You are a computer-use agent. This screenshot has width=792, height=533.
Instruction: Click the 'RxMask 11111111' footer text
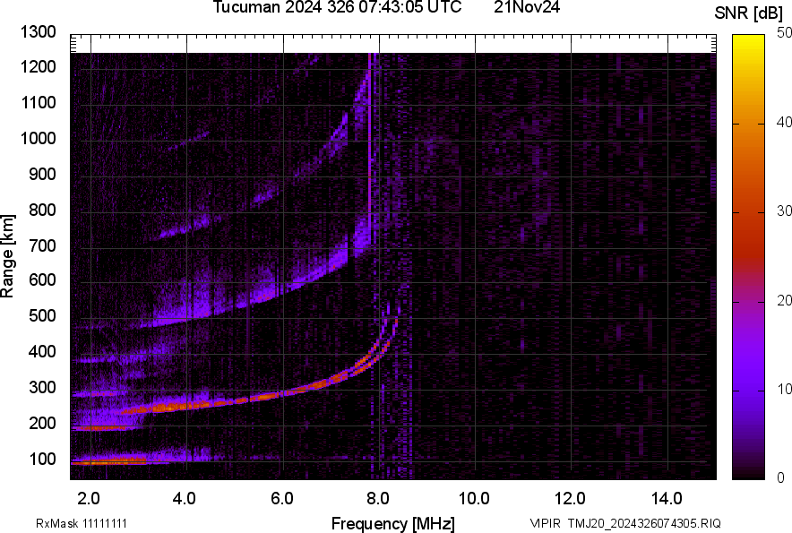(x=82, y=523)
